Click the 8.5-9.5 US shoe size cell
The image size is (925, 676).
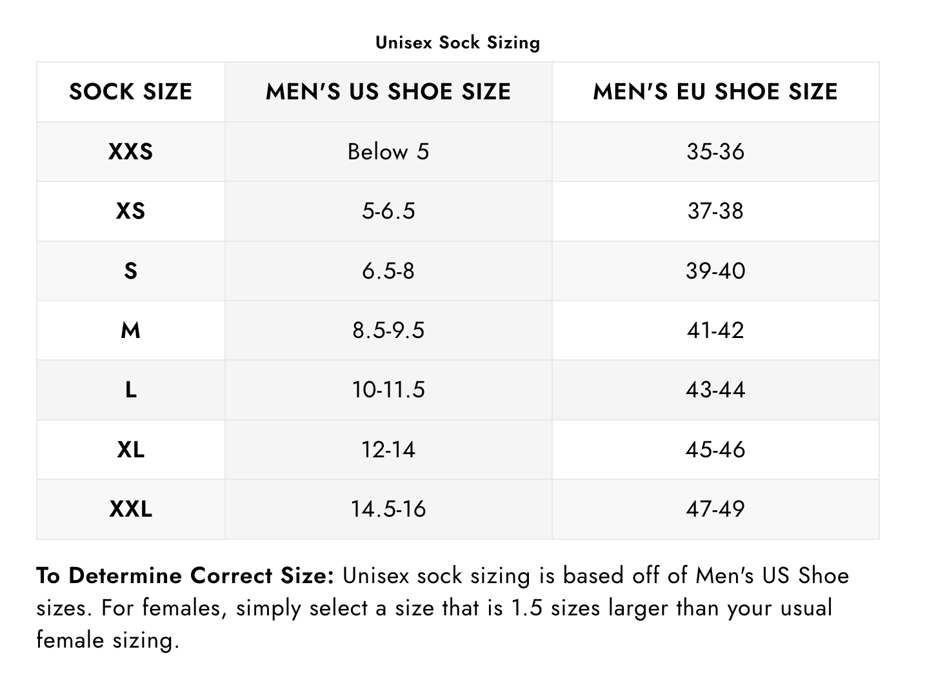tap(388, 330)
